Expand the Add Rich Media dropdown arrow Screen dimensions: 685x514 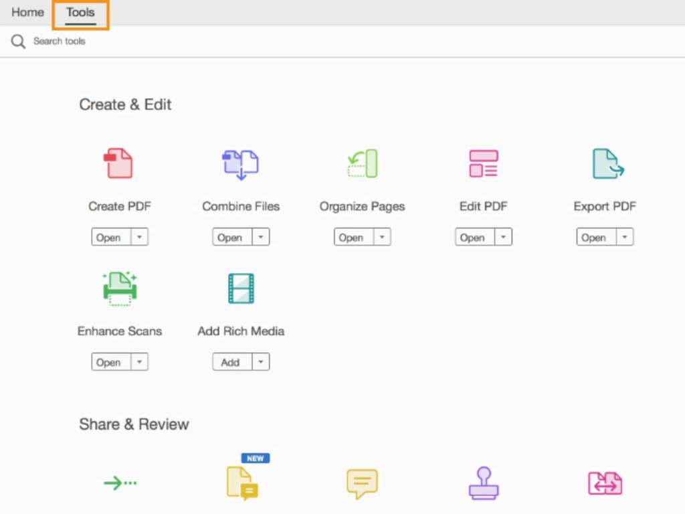click(261, 362)
